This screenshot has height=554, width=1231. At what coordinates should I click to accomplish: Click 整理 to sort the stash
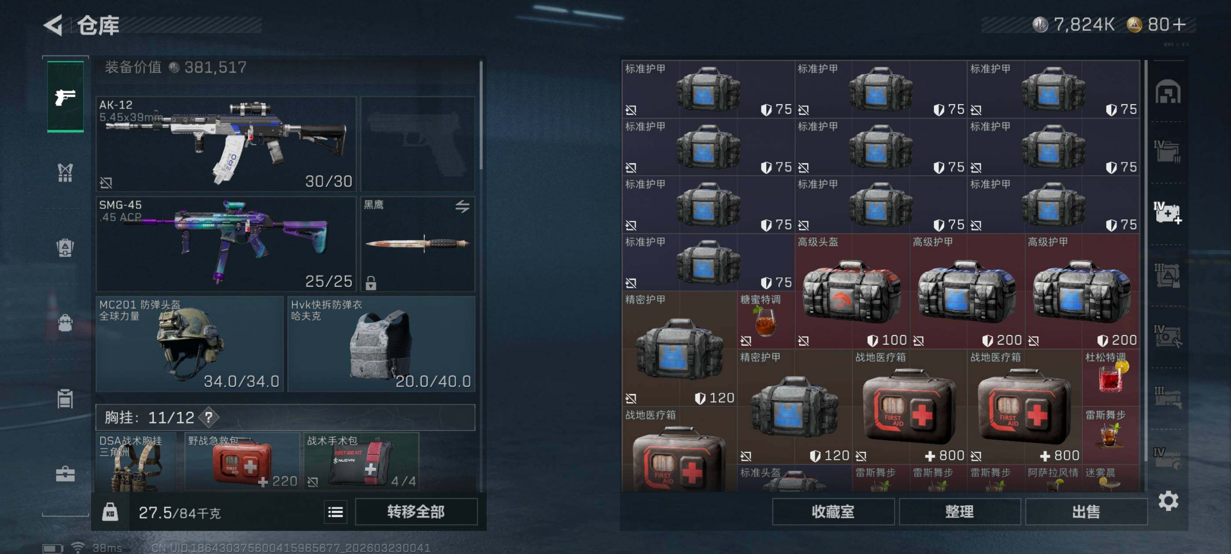[959, 512]
